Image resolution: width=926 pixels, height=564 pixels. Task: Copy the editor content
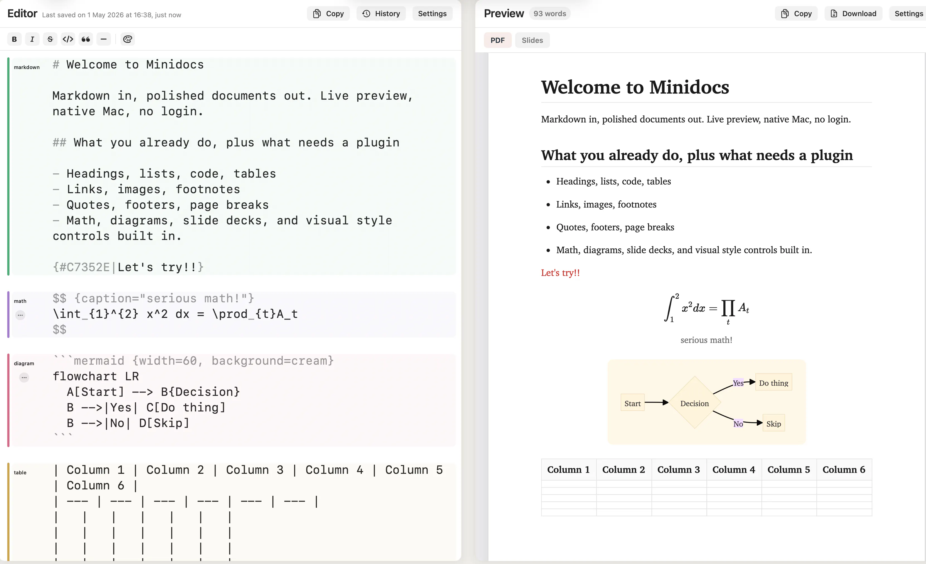(x=328, y=14)
